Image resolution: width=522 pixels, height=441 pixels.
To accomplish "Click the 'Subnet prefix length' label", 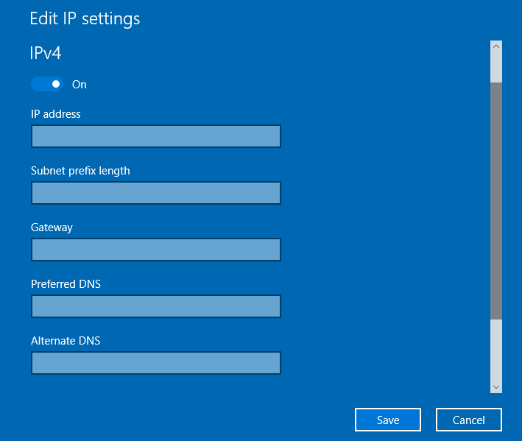I will tap(80, 171).
